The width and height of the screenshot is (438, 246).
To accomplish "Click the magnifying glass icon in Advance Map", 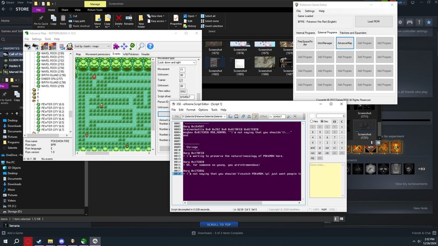I will (x=141, y=46).
